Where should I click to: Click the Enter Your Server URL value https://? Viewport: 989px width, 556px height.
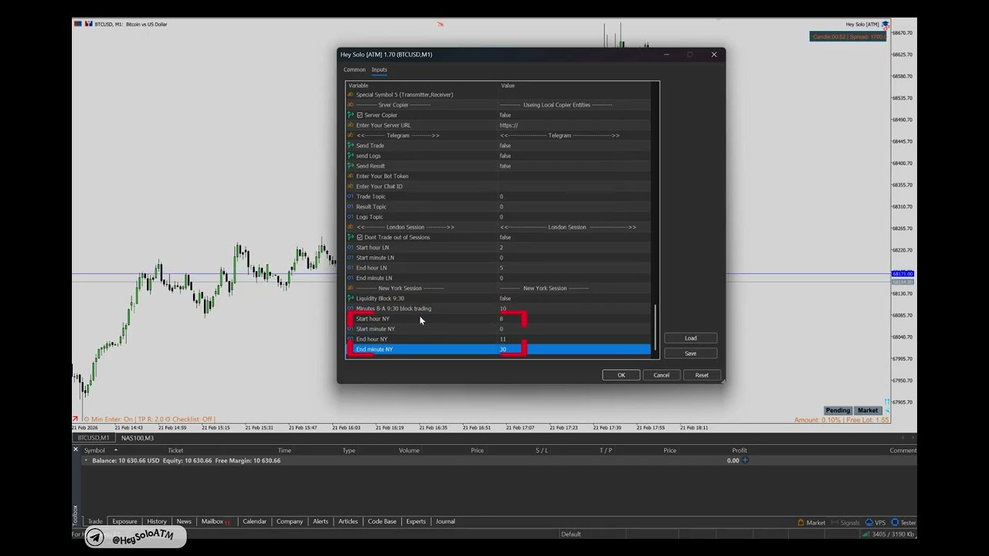[x=508, y=125]
